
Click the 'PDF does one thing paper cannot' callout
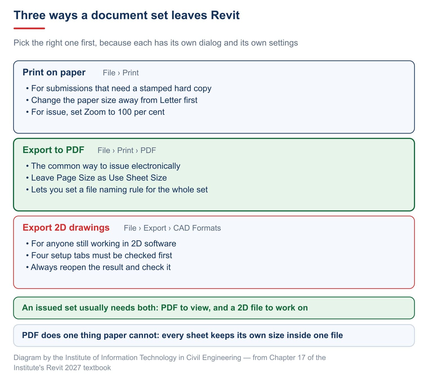214,336
